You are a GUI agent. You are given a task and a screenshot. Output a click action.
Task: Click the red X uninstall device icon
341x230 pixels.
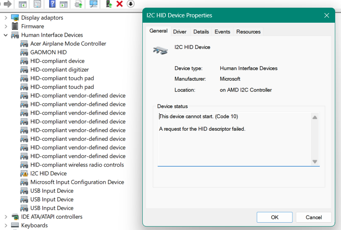tap(120, 4)
